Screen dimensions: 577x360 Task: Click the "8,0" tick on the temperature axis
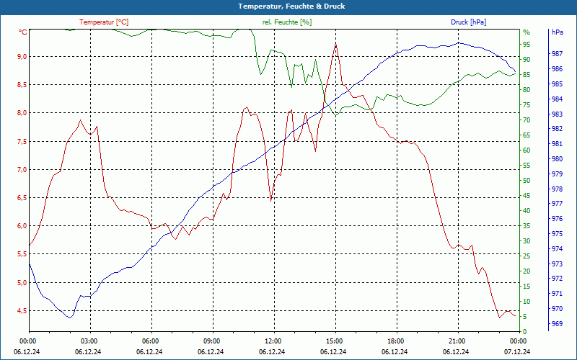(x=22, y=113)
